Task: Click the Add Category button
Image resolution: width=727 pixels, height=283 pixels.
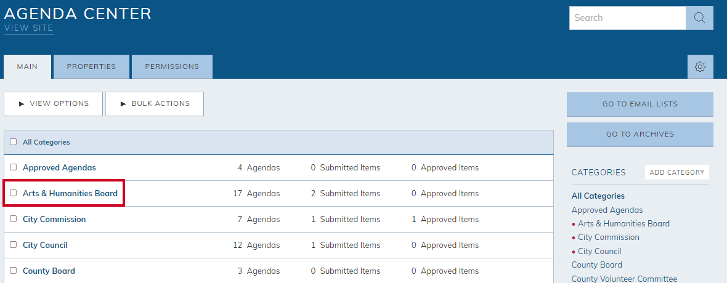Action: tap(677, 172)
